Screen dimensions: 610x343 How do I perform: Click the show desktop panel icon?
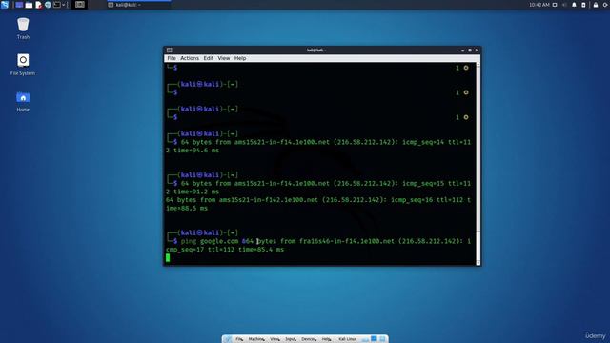coord(19,5)
